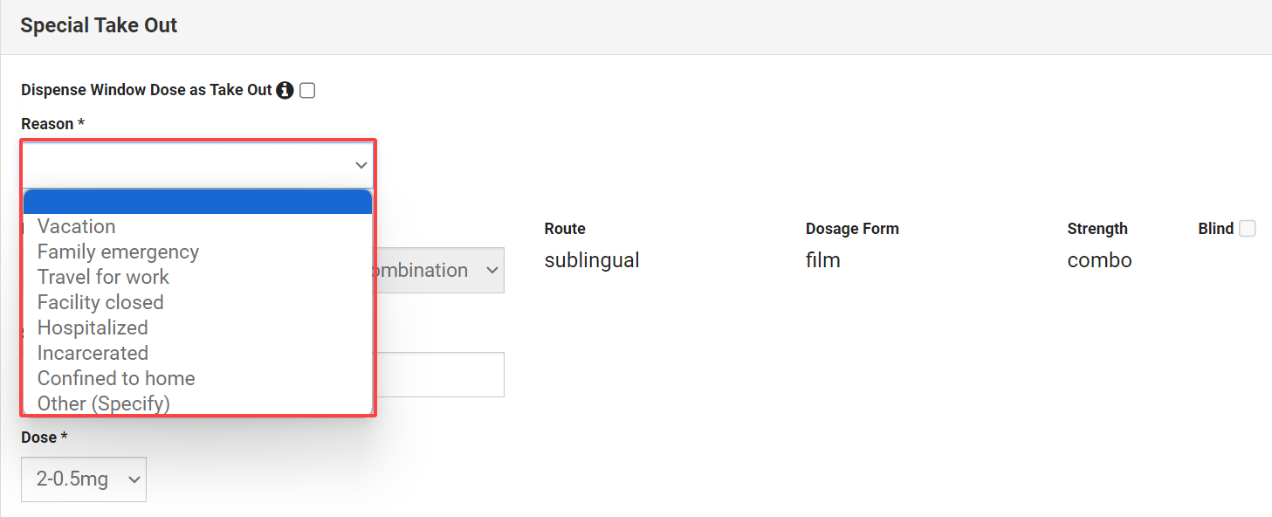Choose Confined to home option
This screenshot has height=517, width=1272.
(116, 378)
